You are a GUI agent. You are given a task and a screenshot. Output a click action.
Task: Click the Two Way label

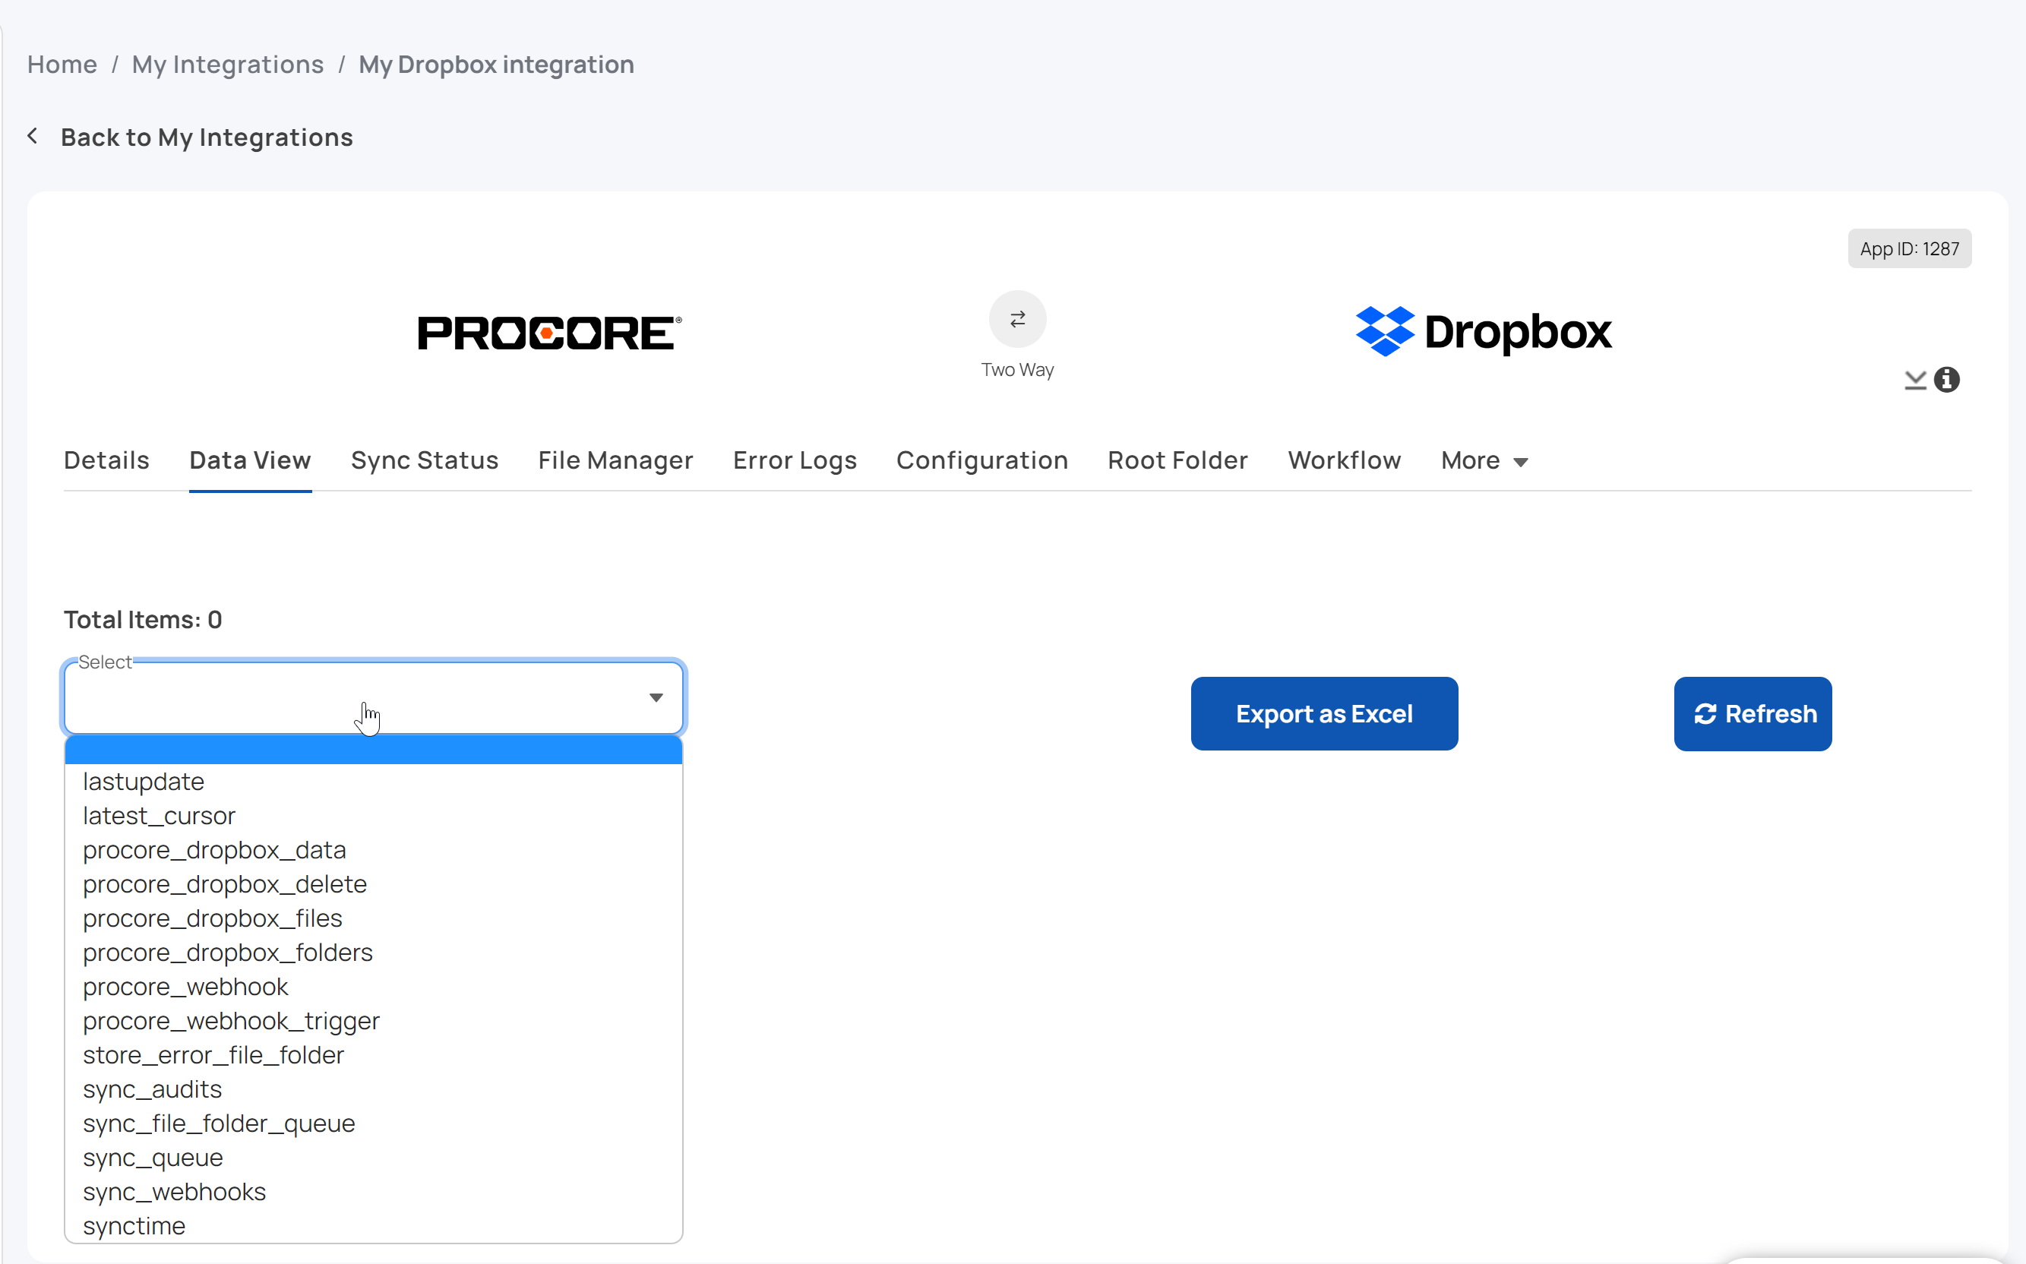tap(1017, 369)
